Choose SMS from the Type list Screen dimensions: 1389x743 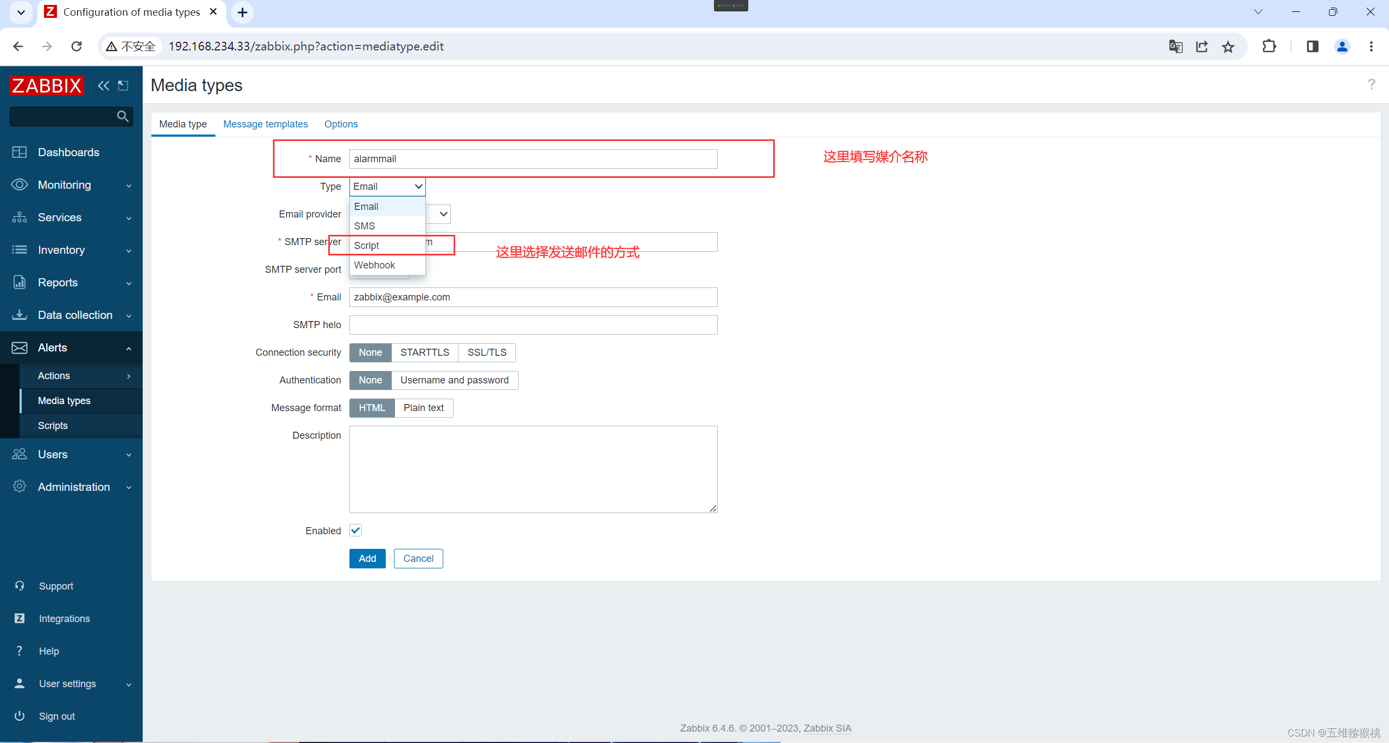[387, 226]
